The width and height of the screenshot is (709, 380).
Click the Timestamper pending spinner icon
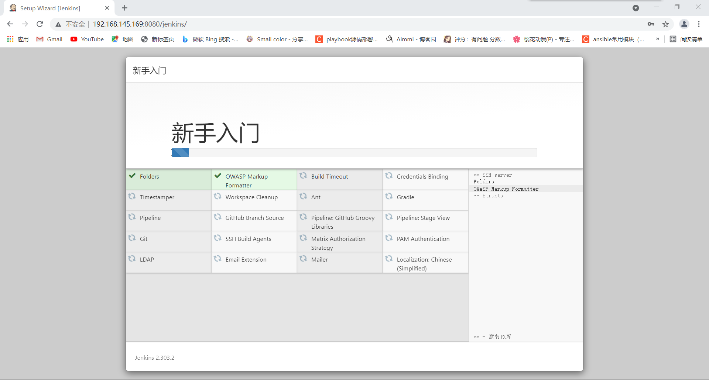point(132,196)
